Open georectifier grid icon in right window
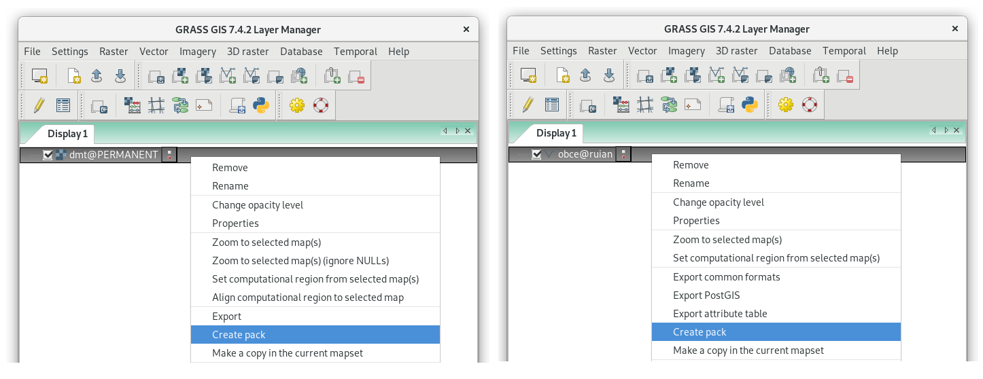Viewport: 983px width, 379px height. pyautogui.click(x=645, y=105)
